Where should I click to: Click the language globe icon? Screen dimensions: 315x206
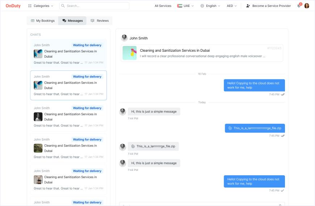tap(202, 6)
